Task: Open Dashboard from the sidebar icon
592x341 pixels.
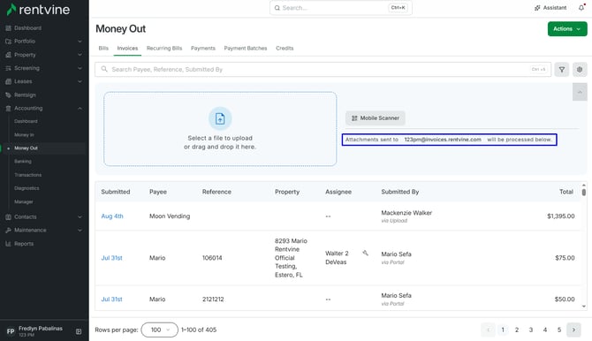Action: 8,28
